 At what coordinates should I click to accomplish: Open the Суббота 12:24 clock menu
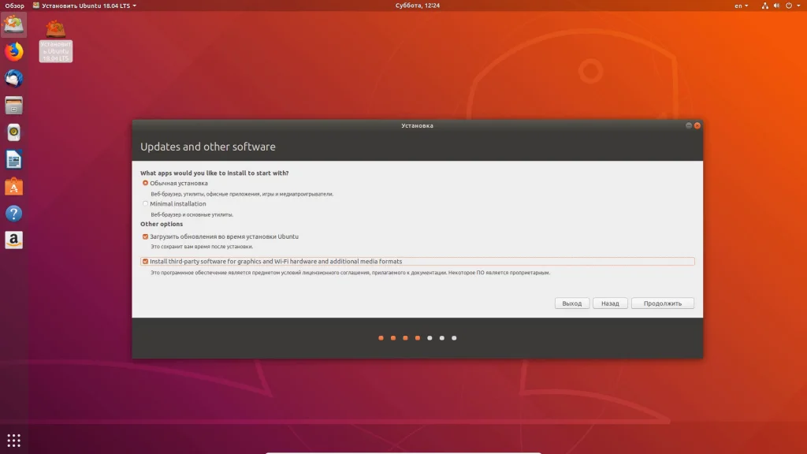[418, 6]
